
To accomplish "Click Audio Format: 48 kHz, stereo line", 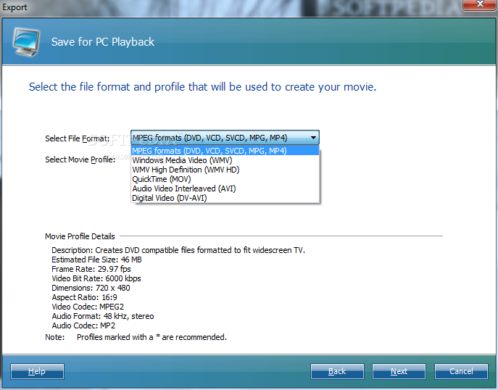I will [x=103, y=316].
